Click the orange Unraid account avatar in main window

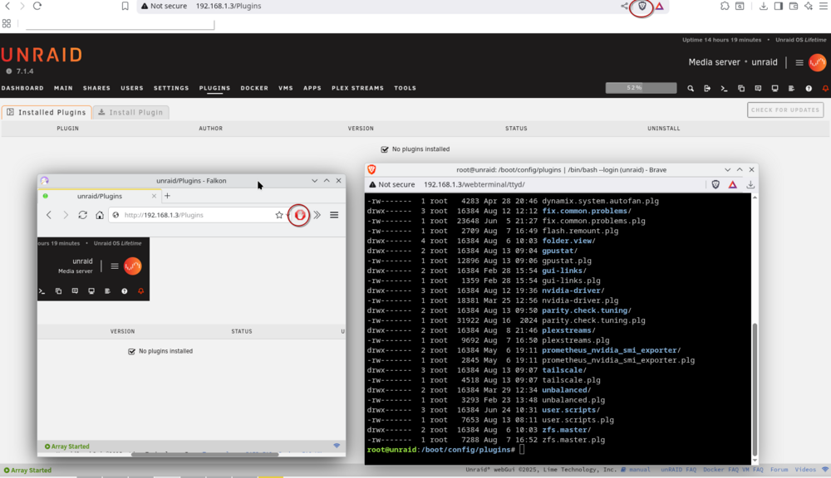point(817,62)
